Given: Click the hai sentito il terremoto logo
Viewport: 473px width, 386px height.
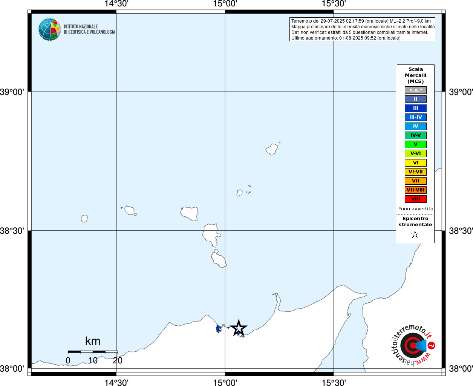Looking at the screenshot, I should (413, 345).
